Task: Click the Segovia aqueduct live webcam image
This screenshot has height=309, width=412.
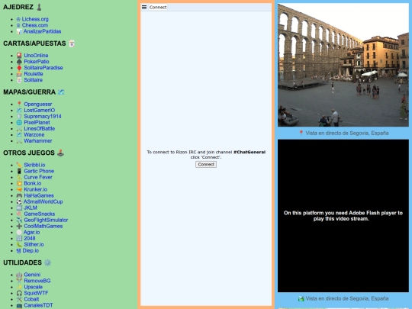Action: [343, 65]
